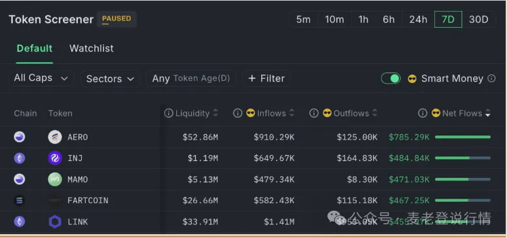The image size is (507, 238).
Task: Select the 30D timeframe option
Action: 478,19
